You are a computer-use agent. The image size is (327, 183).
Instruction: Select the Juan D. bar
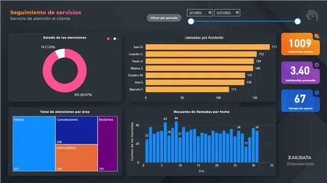click(207, 47)
